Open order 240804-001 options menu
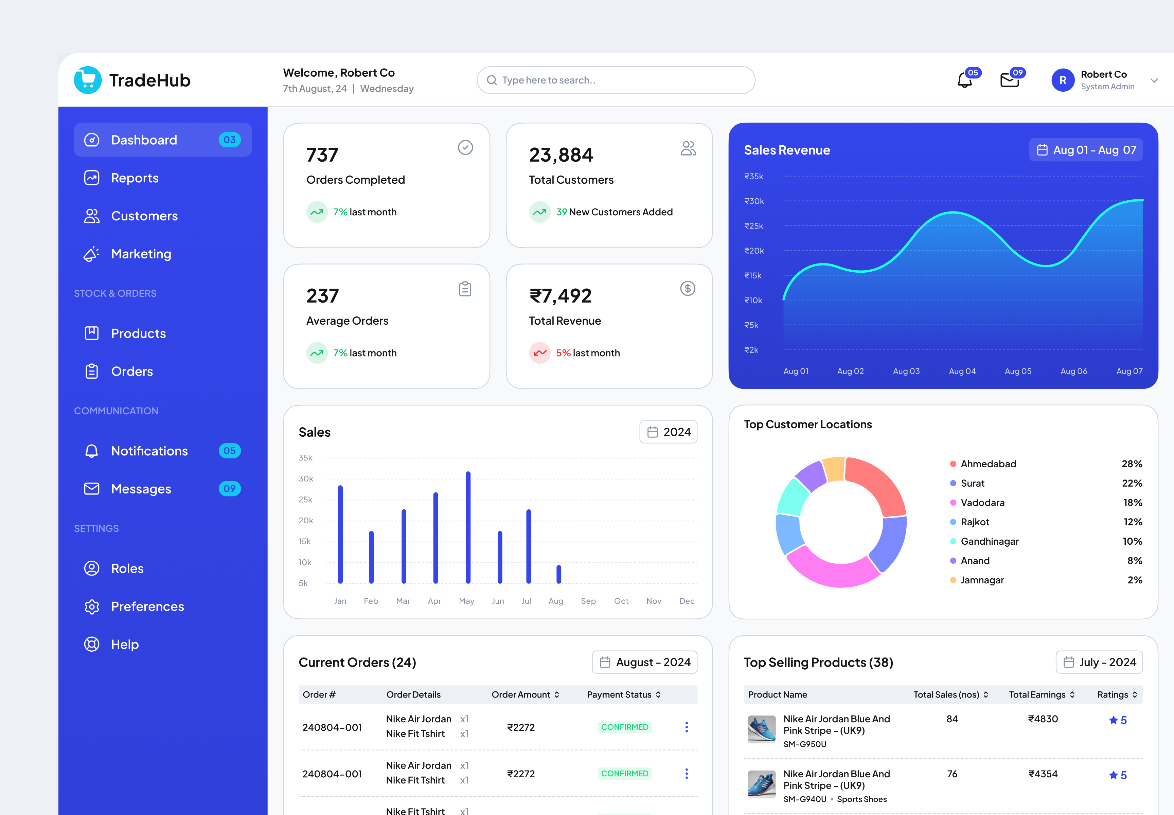 687,727
